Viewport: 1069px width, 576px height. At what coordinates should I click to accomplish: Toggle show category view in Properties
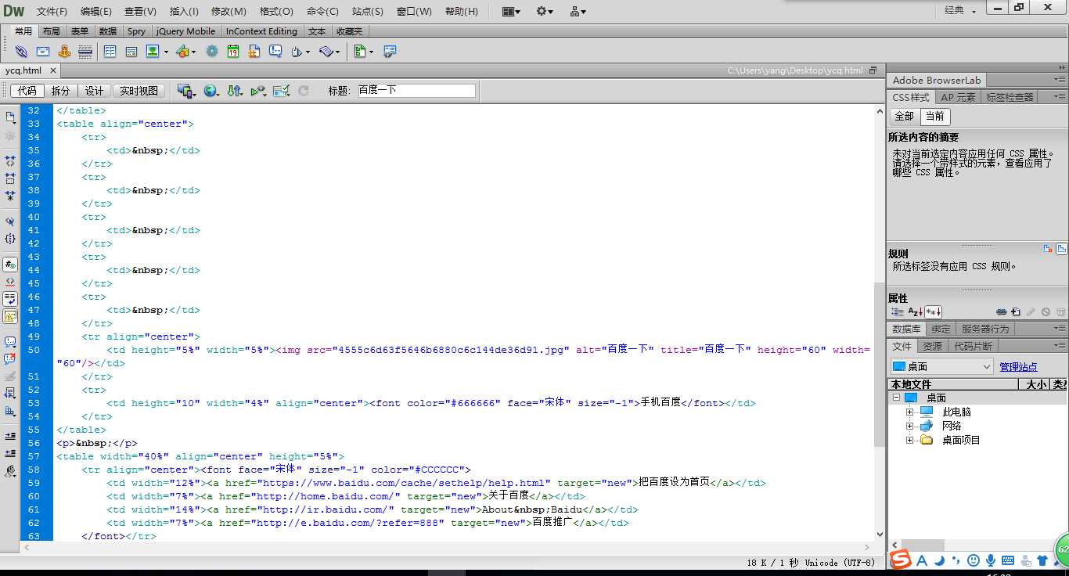point(898,311)
